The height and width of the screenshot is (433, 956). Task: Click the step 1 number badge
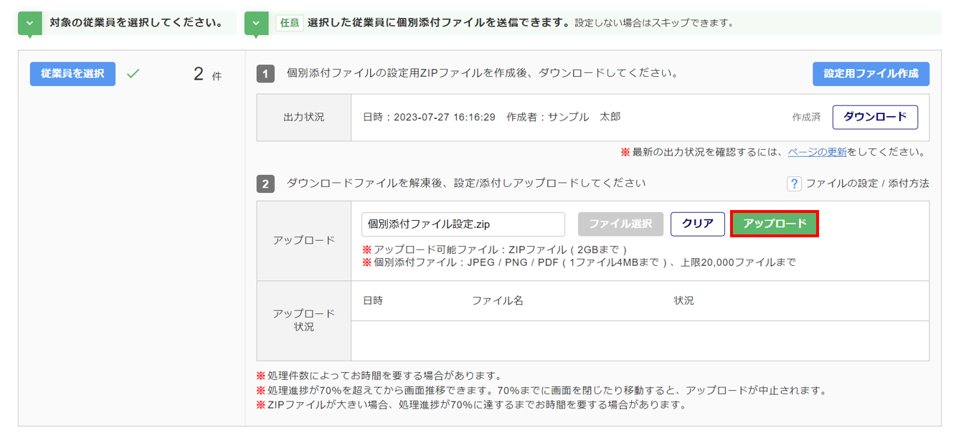pyautogui.click(x=265, y=74)
